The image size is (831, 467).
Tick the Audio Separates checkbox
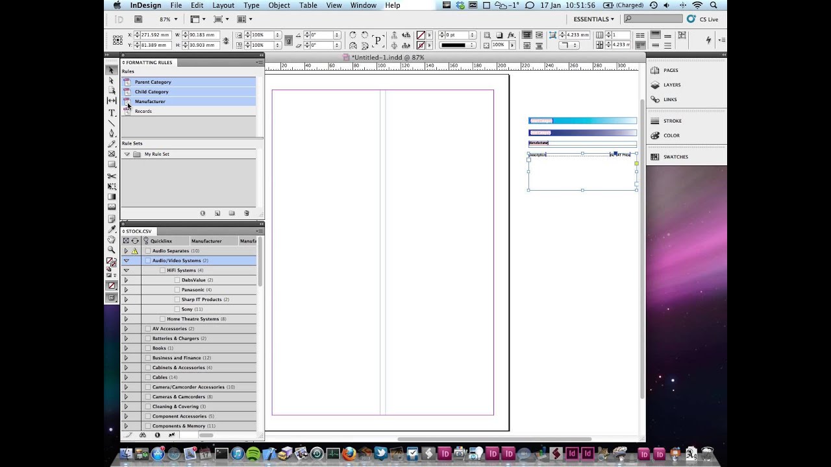[x=148, y=251]
